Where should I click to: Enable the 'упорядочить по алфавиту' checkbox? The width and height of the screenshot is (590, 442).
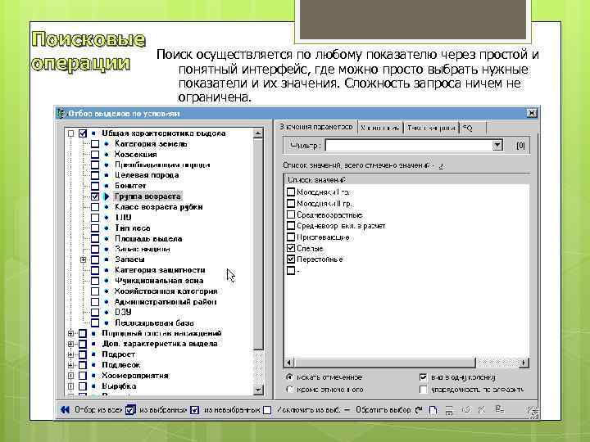(x=424, y=390)
